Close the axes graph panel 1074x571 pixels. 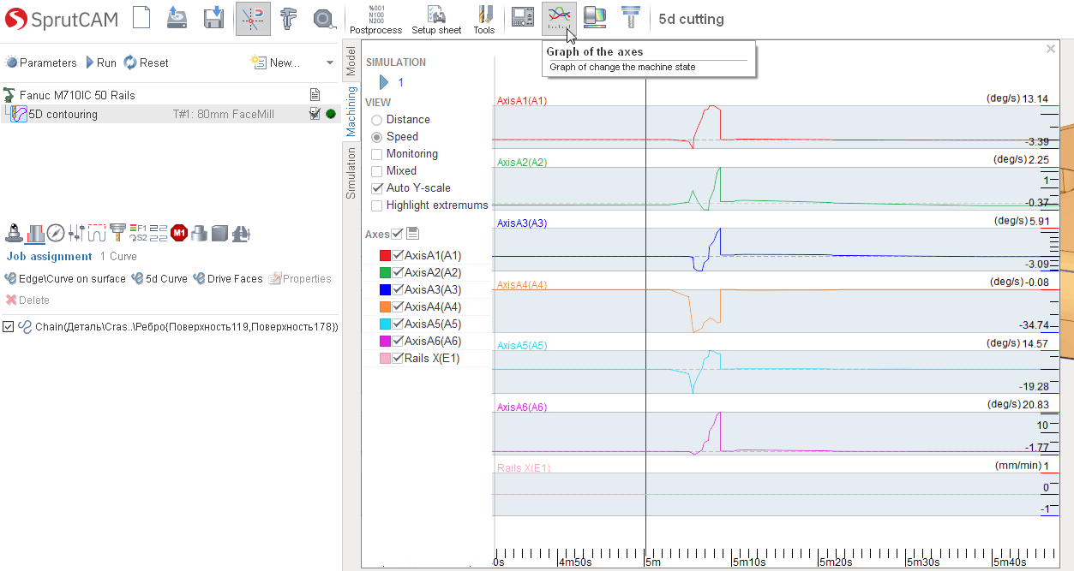(x=1051, y=49)
